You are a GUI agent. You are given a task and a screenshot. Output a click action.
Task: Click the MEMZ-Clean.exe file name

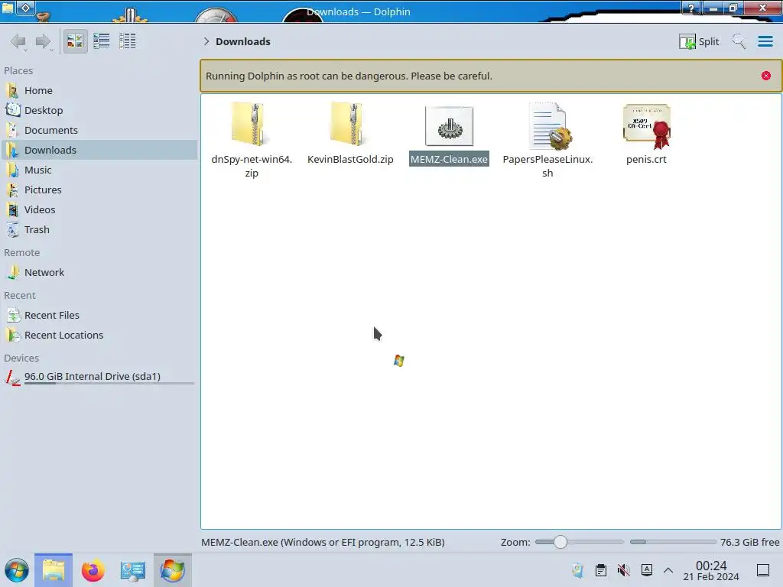click(449, 159)
